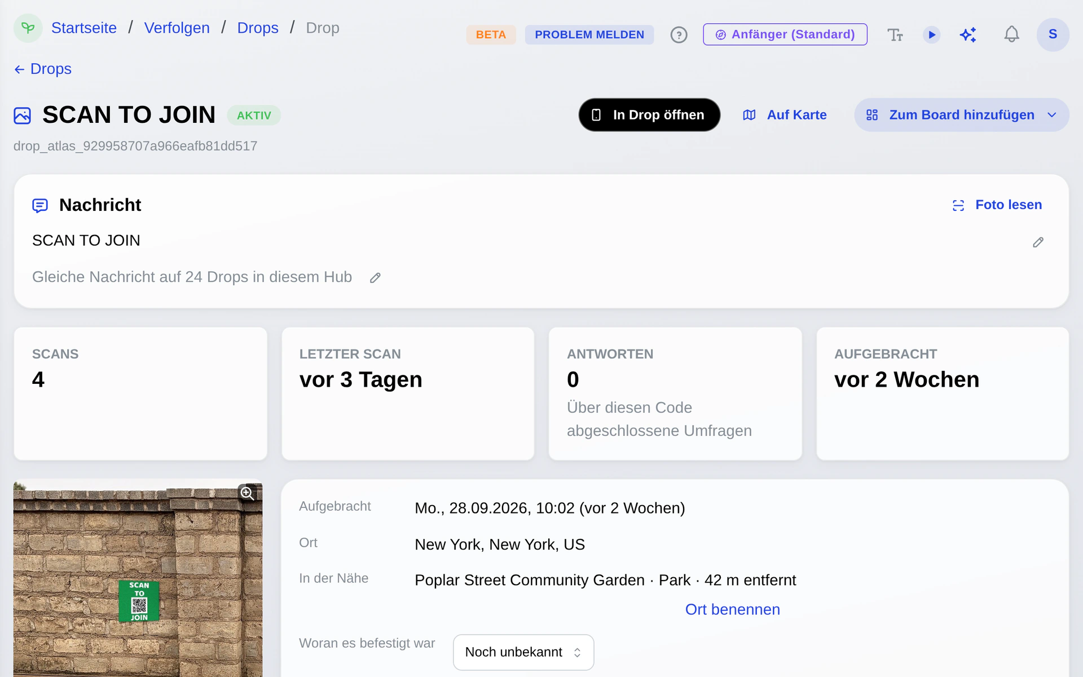Open the Noch unbekannt dropdown

[x=523, y=652]
